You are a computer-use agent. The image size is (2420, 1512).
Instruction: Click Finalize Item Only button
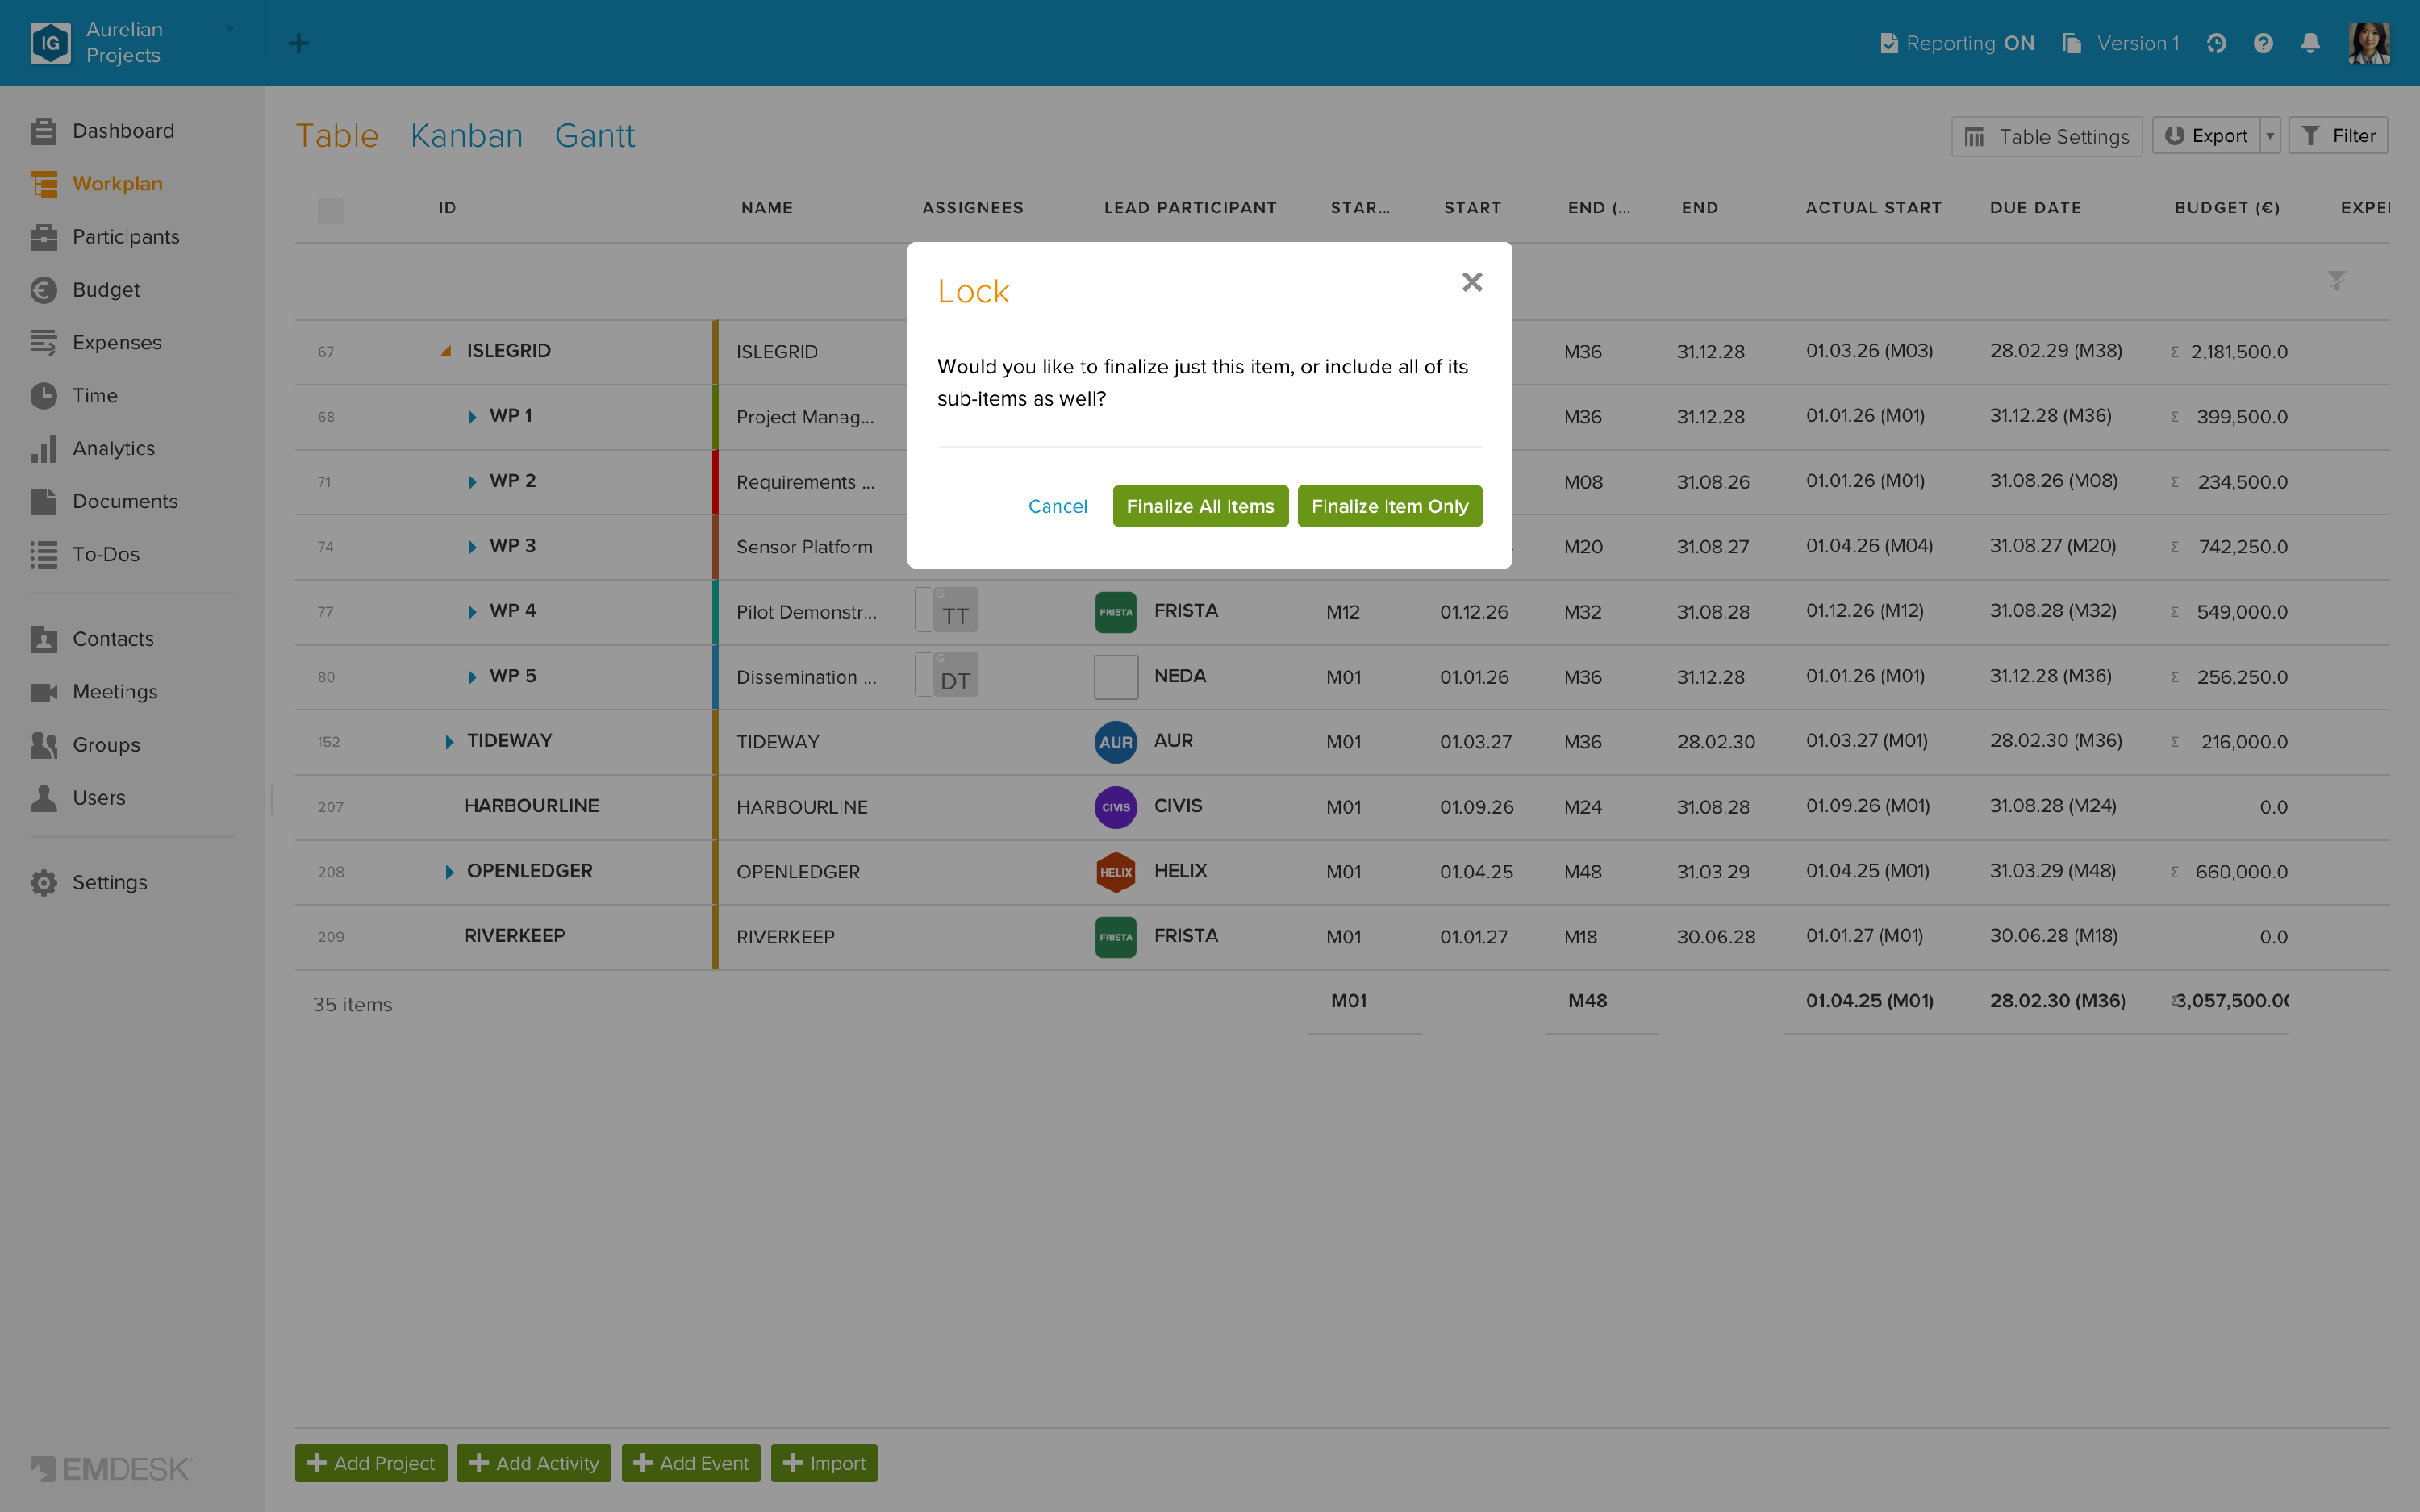(x=1389, y=506)
